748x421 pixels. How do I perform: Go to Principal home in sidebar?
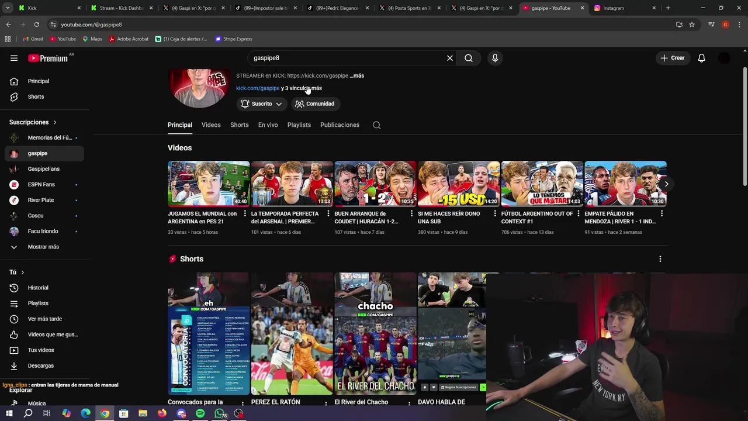pos(44,81)
